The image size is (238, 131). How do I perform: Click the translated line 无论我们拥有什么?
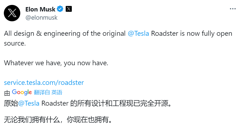click(x=58, y=120)
